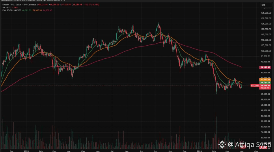This screenshot has height=152, width=274.
Task: Click the BTCUSD price line label
Action: [255, 86]
